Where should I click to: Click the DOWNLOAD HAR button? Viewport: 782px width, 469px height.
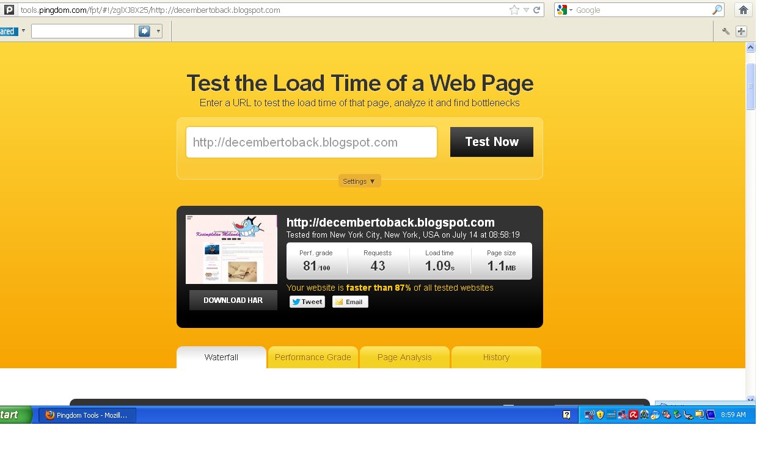pos(233,300)
